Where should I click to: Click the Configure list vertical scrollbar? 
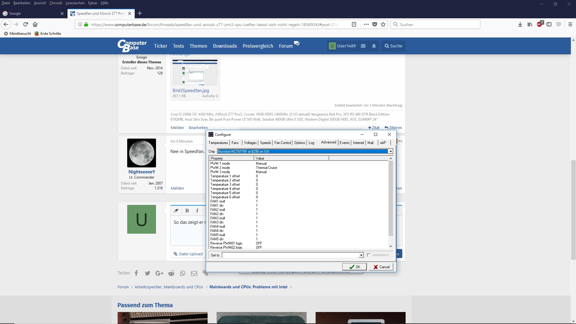tap(391, 198)
